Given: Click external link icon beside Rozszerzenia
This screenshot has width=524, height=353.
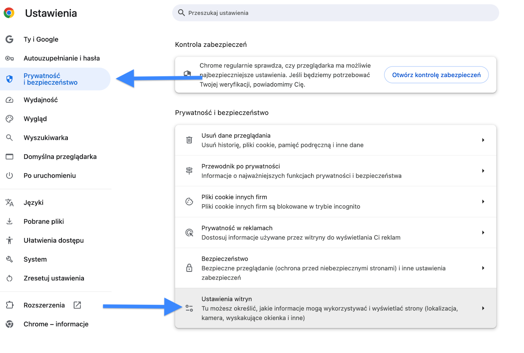Looking at the screenshot, I should click(x=77, y=305).
